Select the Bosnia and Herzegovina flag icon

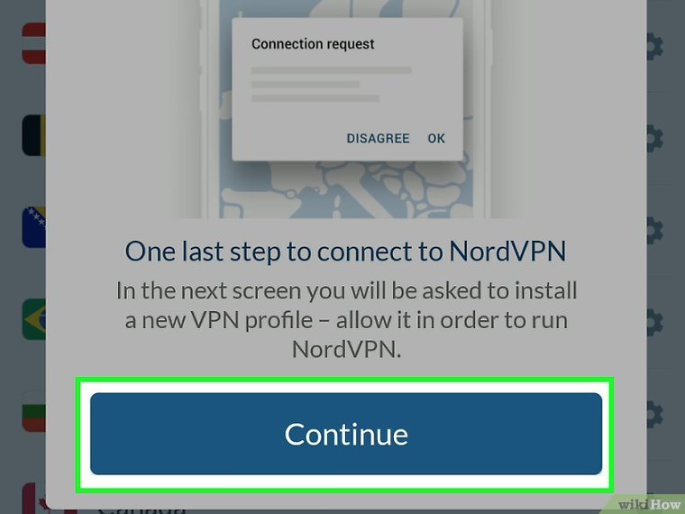coord(34,227)
